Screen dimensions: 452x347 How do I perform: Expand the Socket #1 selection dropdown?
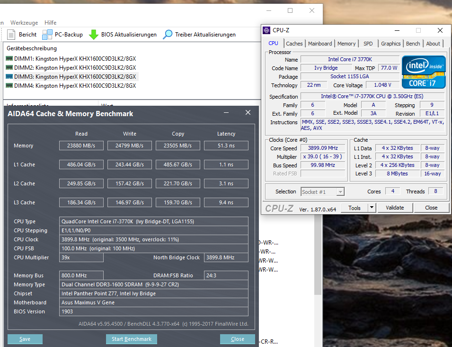pyautogui.click(x=340, y=192)
